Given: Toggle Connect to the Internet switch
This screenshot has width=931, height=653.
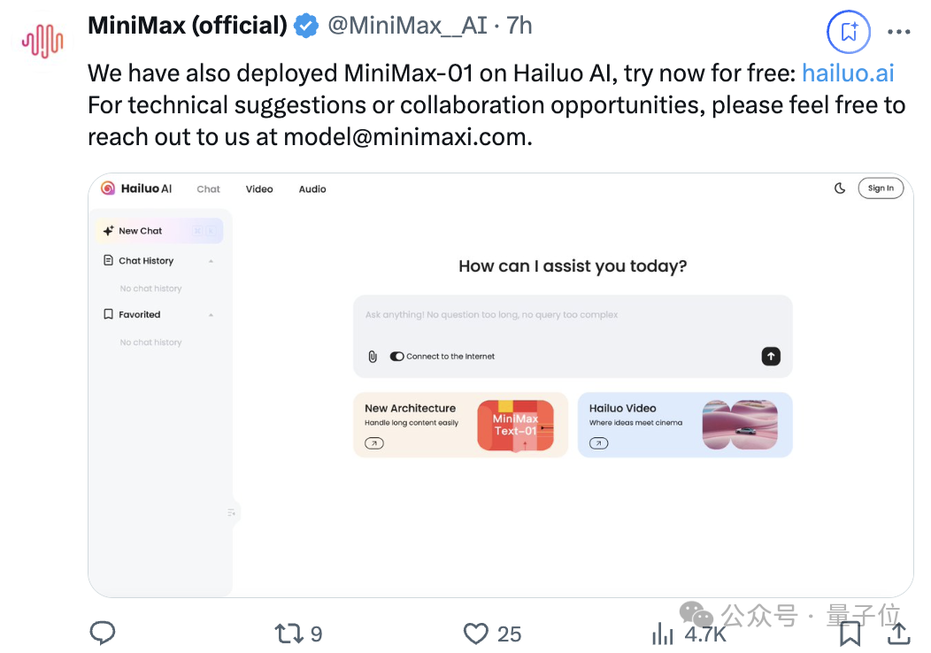Looking at the screenshot, I should 396,357.
